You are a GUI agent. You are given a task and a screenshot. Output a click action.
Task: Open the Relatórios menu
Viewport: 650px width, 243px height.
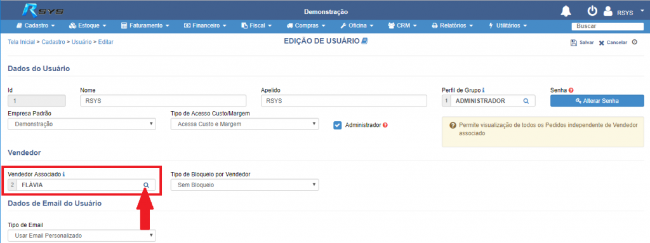(452, 26)
